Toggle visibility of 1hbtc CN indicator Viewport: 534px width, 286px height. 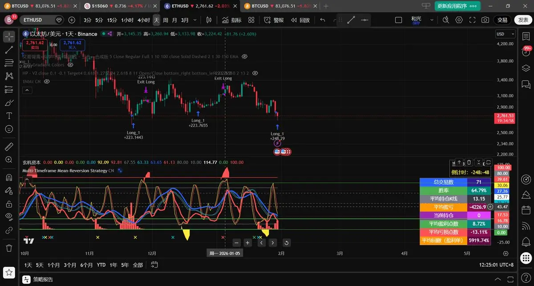pyautogui.click(x=47, y=81)
